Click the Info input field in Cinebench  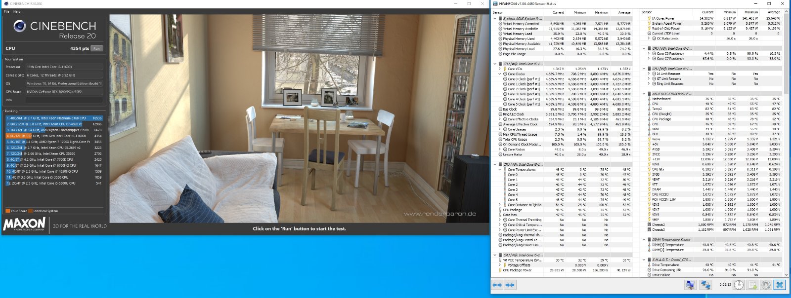[64, 100]
